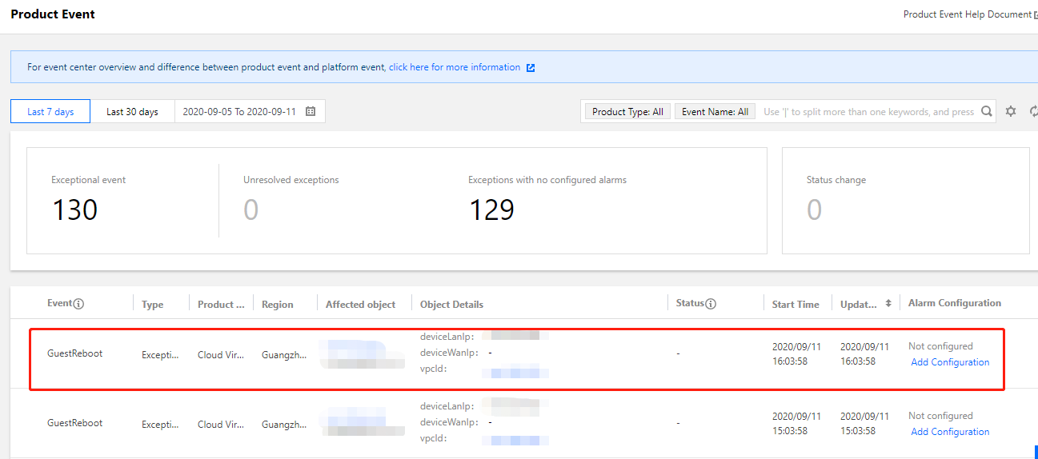Click 'Not configured' in the 16:03:58 row
This screenshot has height=459, width=1038.
(x=940, y=346)
